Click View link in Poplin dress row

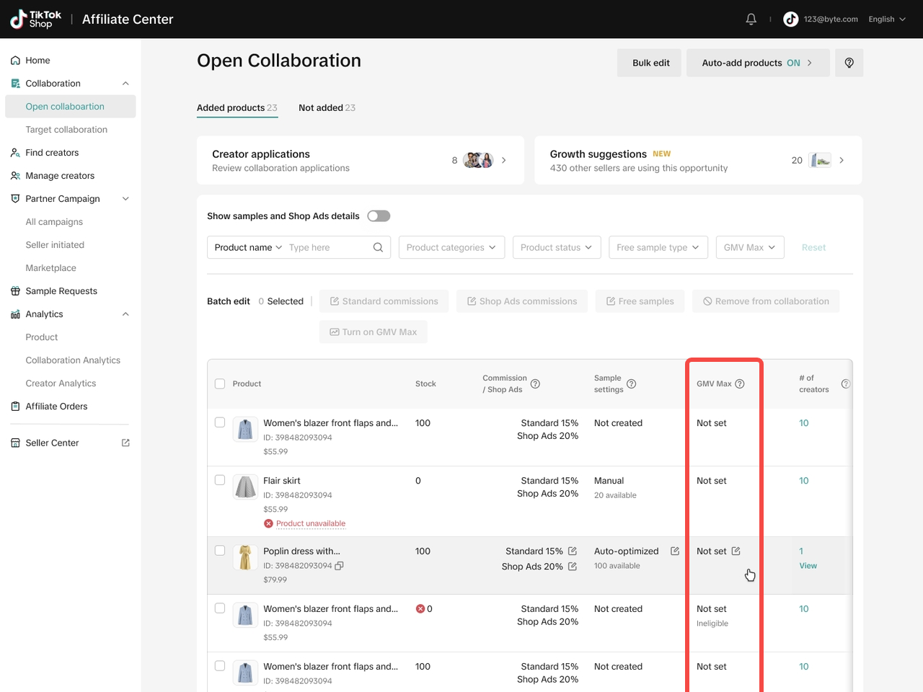coord(808,566)
